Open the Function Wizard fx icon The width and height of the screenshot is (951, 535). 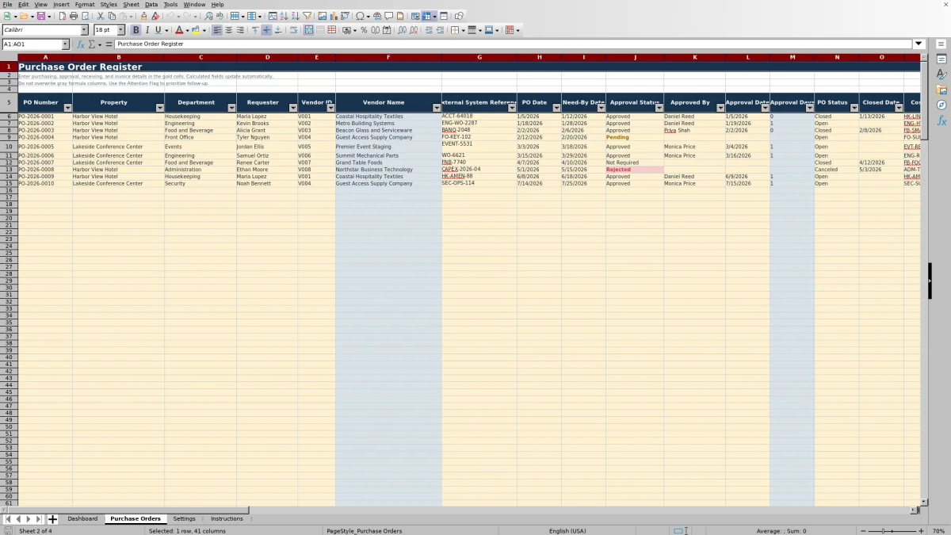pos(80,44)
